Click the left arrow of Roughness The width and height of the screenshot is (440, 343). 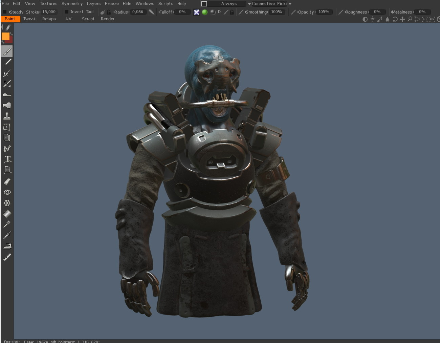click(345, 12)
